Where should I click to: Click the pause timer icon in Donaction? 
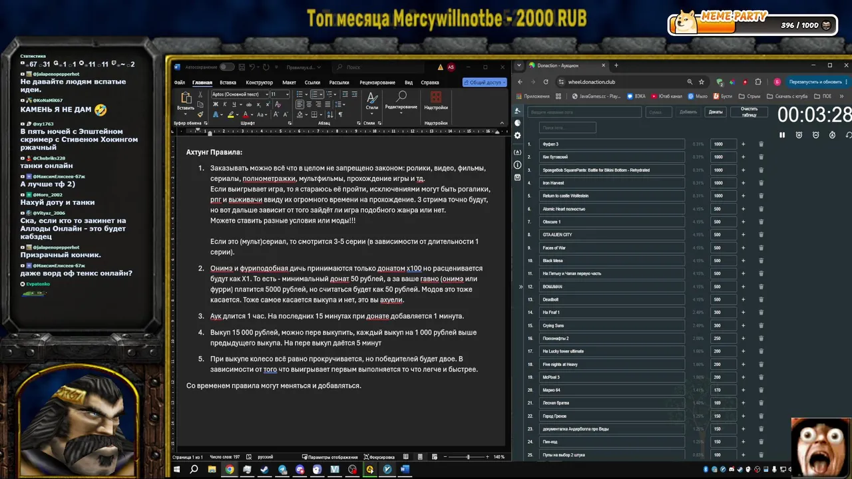coord(782,135)
